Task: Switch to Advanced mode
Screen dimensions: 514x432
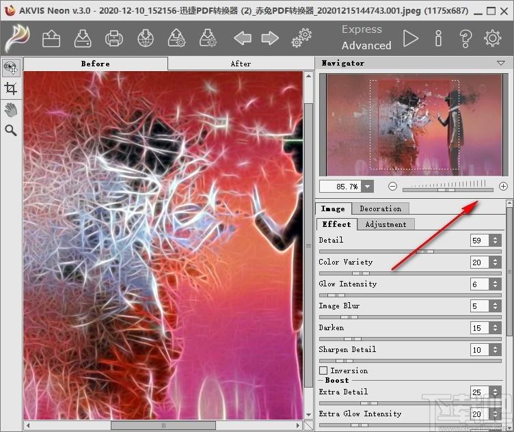Action: click(x=366, y=46)
